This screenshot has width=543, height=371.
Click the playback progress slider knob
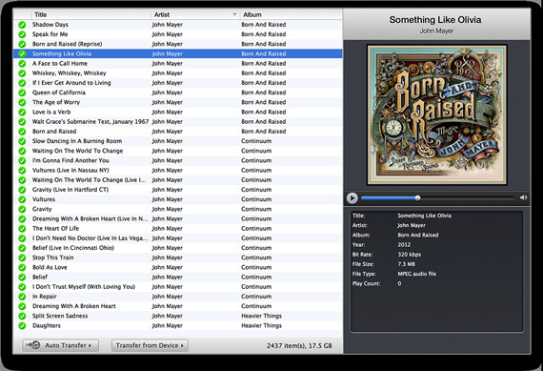tap(417, 198)
